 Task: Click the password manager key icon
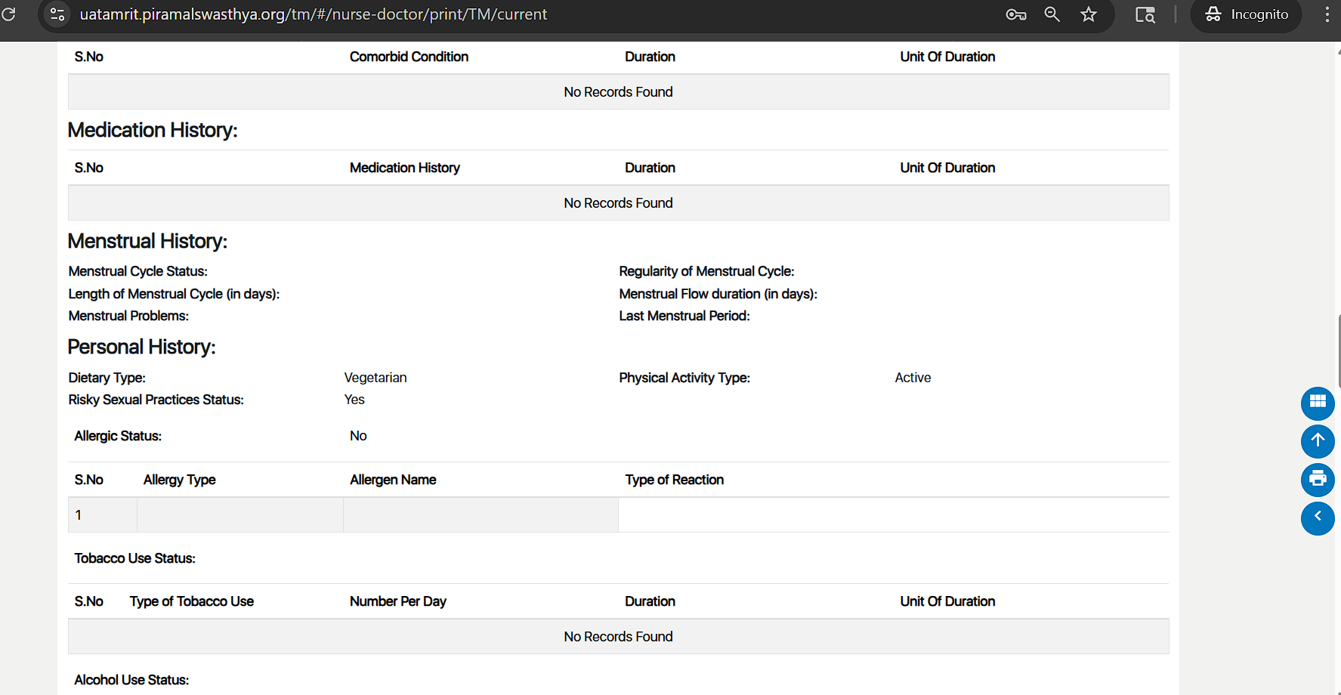1015,14
